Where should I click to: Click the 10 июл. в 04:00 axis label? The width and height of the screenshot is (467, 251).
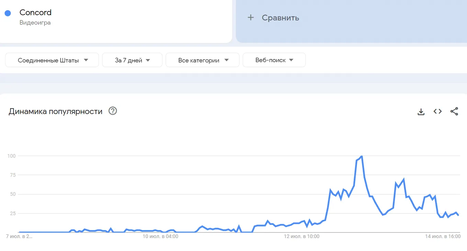160,237
